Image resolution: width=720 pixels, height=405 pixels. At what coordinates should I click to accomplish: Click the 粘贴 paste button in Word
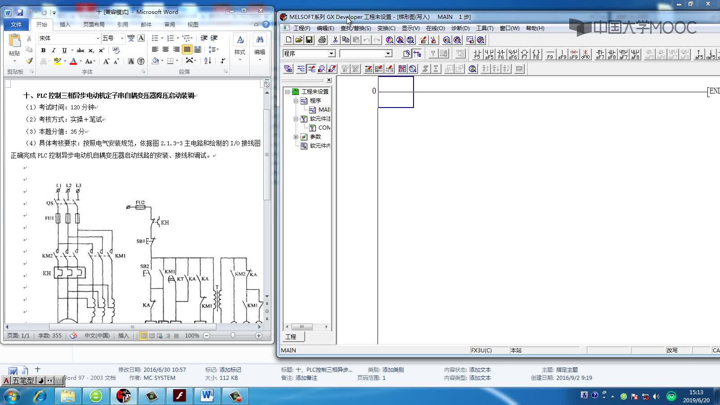coord(14,49)
